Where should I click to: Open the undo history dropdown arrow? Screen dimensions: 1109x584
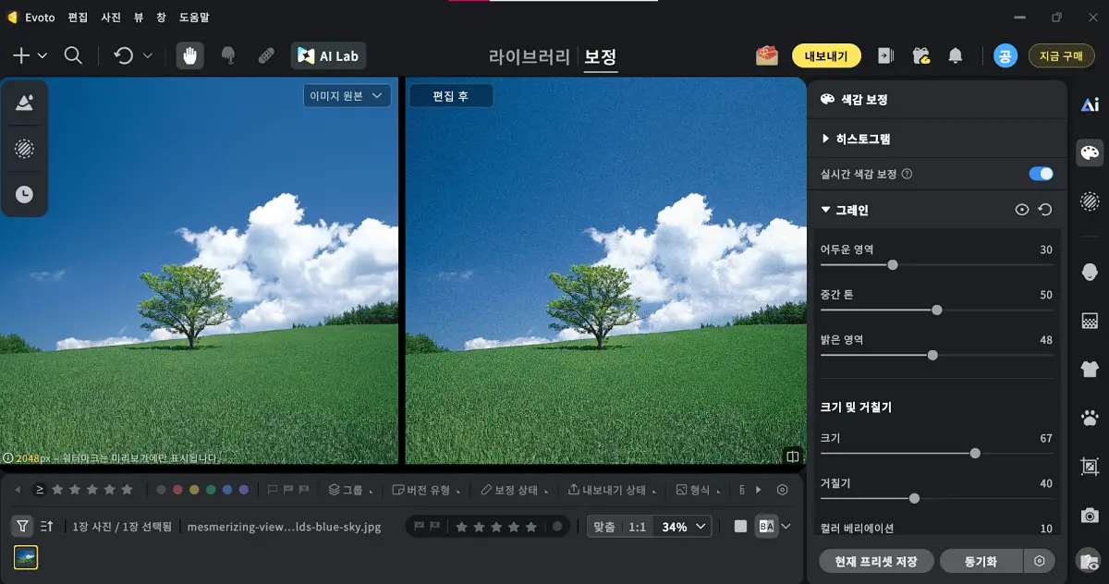click(147, 55)
